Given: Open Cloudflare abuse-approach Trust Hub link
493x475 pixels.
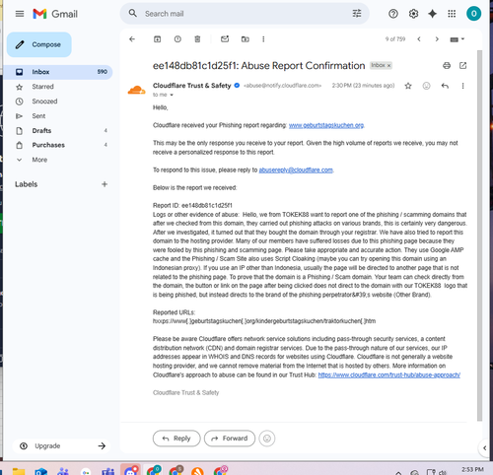Looking at the screenshot, I should click(x=389, y=375).
